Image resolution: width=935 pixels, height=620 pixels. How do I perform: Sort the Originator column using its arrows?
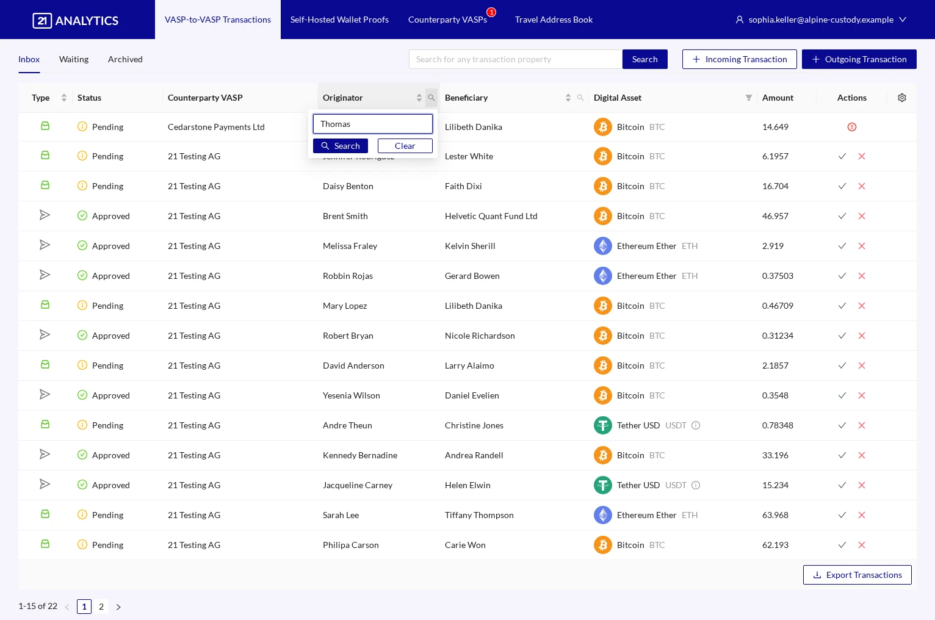coord(419,98)
